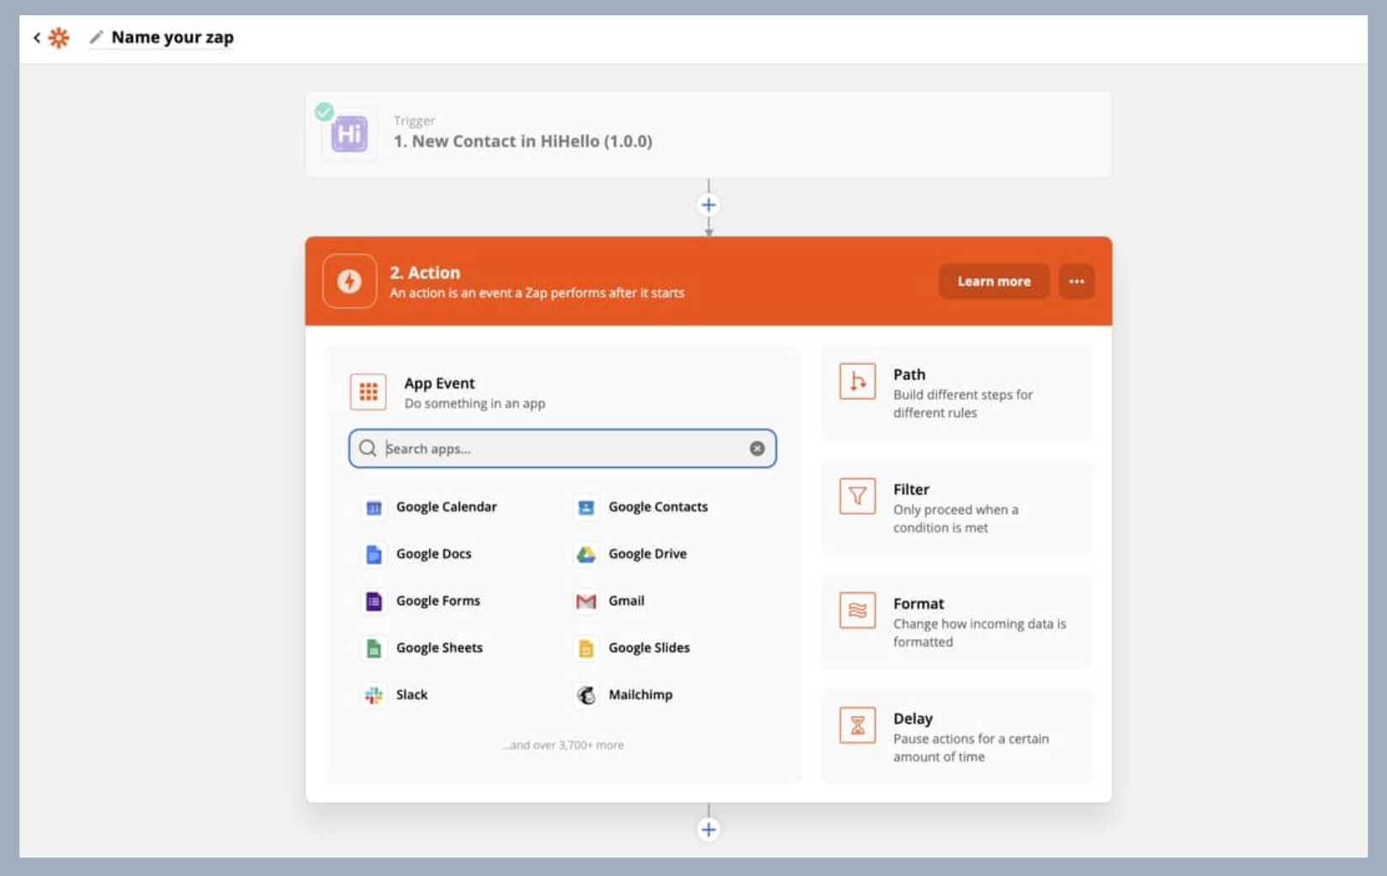This screenshot has height=876, width=1387.
Task: Click the orange Zapier logo icon
Action: (x=59, y=37)
